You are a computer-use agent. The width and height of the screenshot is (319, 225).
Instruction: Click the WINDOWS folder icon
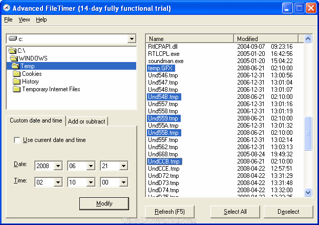click(x=14, y=58)
